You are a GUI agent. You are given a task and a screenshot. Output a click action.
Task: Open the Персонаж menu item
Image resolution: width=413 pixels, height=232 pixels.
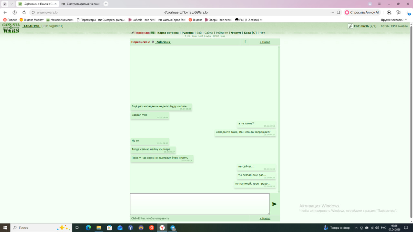tap(142, 33)
